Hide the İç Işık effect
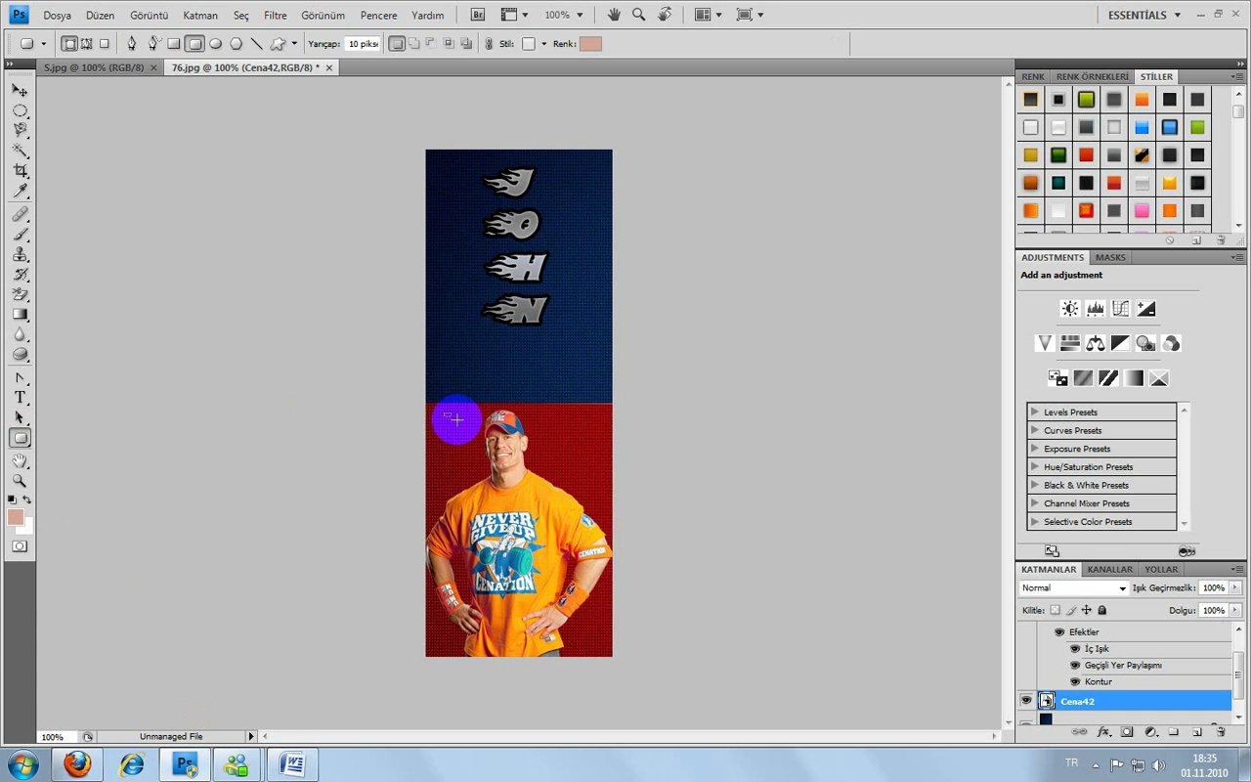Viewport: 1251px width, 782px height. (x=1075, y=649)
